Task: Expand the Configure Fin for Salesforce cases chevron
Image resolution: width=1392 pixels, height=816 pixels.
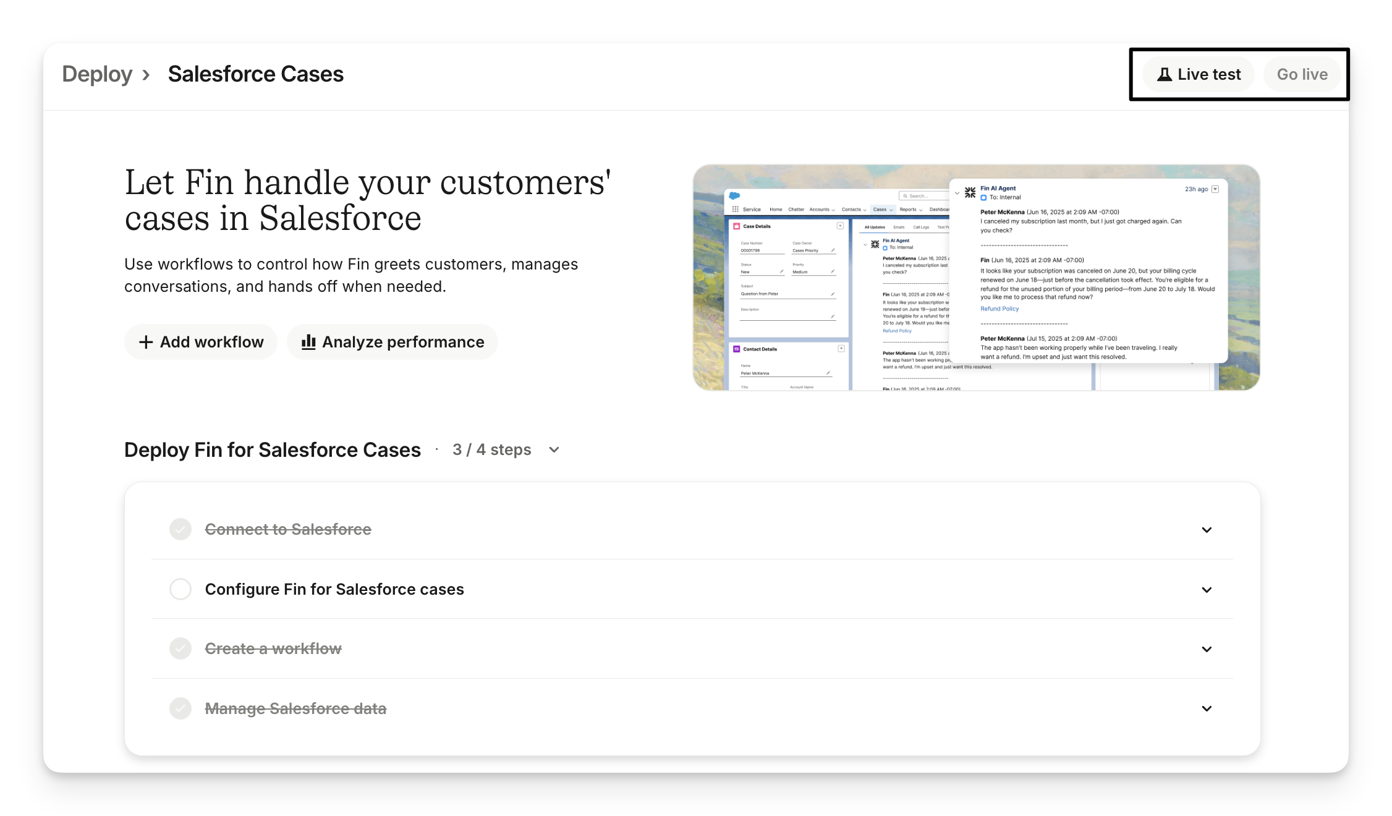Action: [1206, 590]
